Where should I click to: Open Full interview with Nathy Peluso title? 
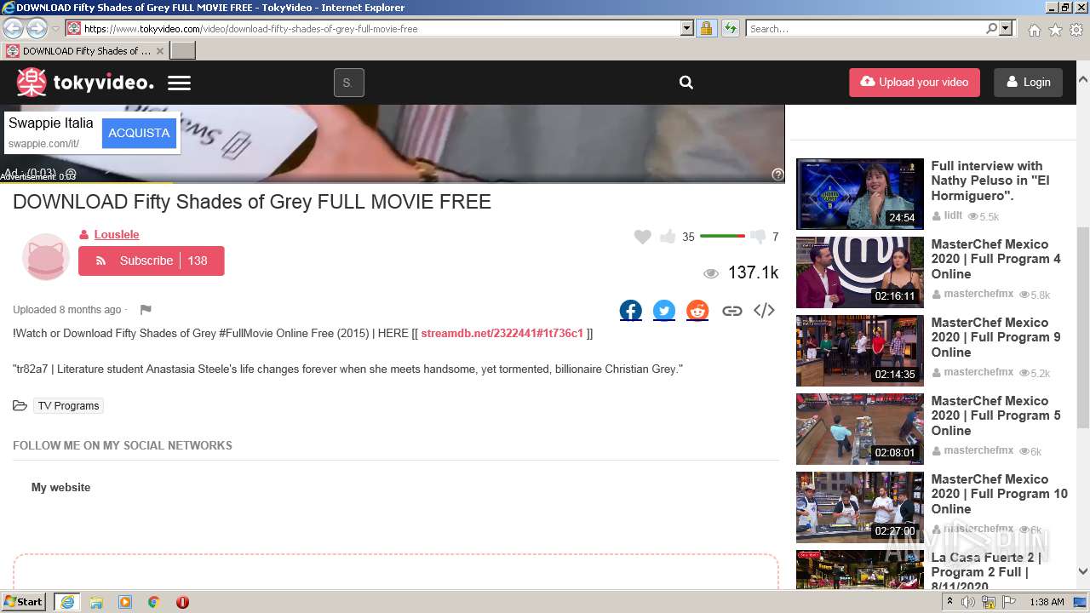(x=990, y=180)
